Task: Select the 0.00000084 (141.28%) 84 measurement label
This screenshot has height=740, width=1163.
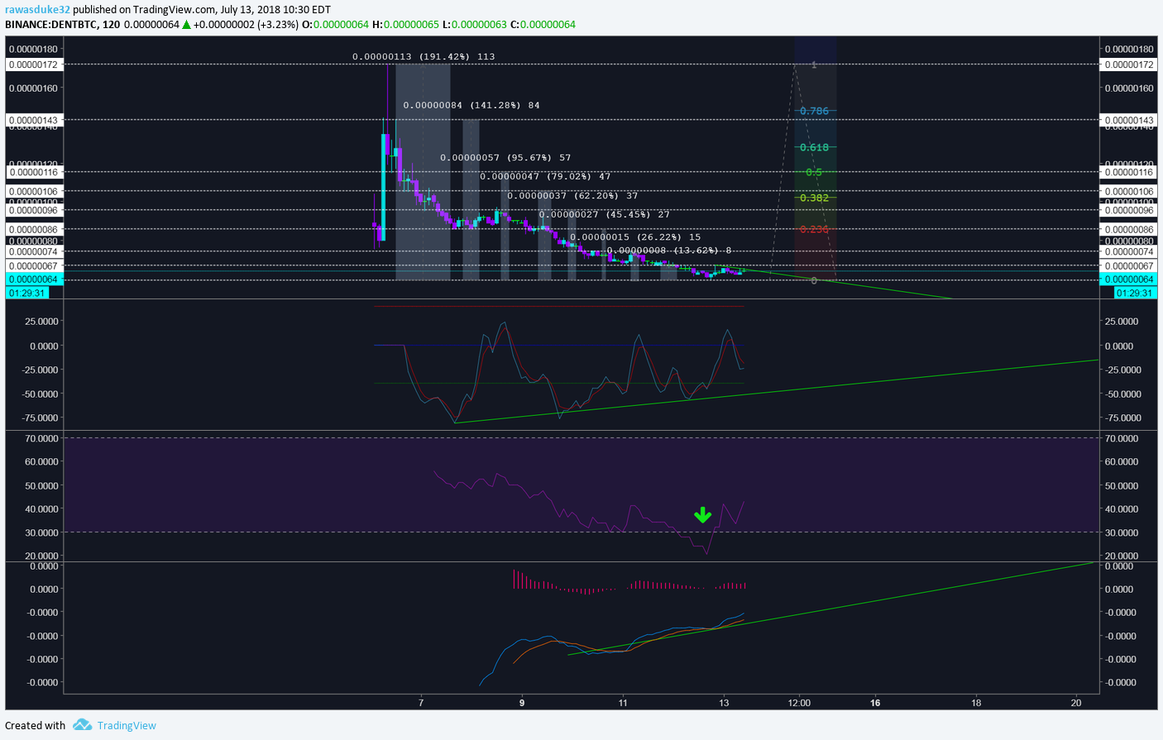Action: coord(471,105)
